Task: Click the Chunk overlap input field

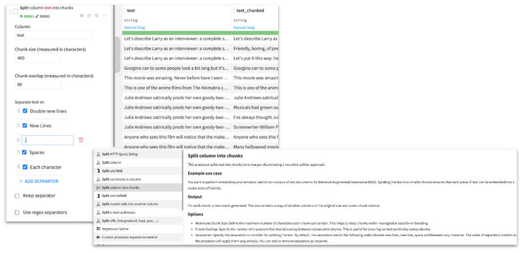Action: 38,85
